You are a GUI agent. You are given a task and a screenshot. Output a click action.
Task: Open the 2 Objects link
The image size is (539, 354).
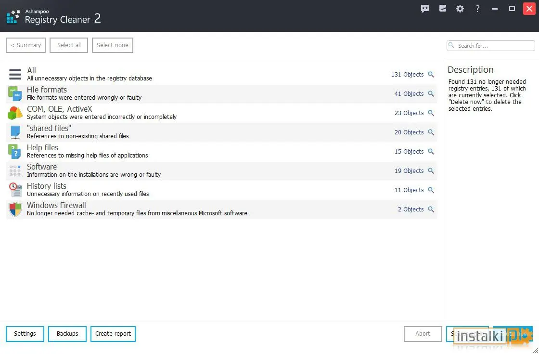(411, 209)
